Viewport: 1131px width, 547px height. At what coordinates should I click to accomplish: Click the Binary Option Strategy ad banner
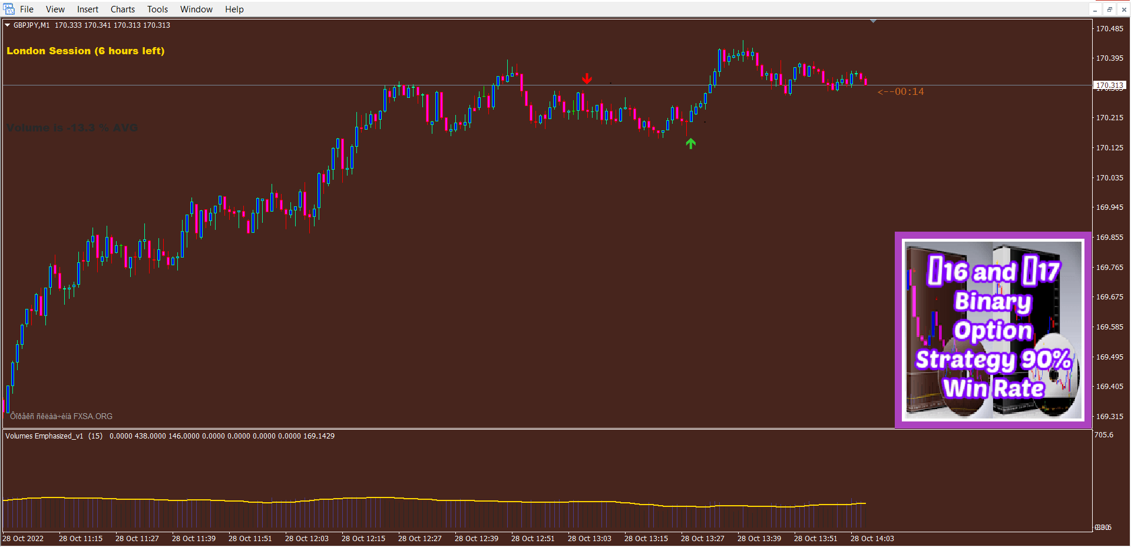pyautogui.click(x=993, y=330)
